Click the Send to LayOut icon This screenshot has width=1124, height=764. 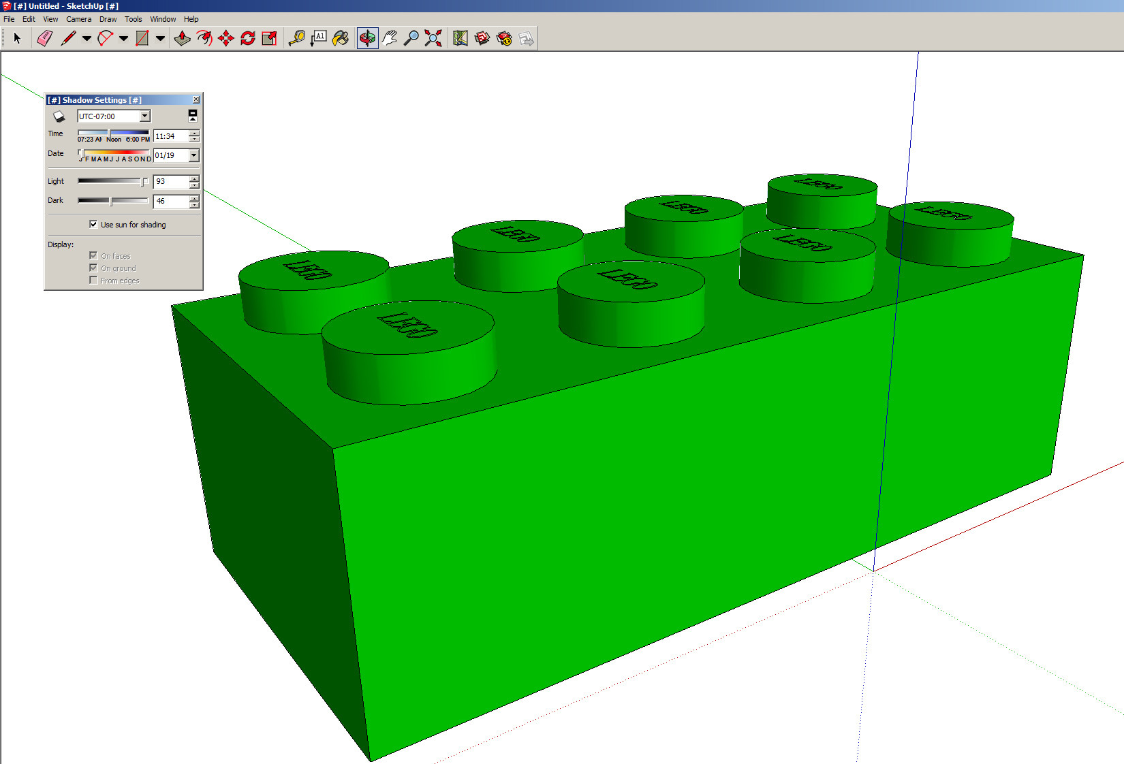point(526,38)
